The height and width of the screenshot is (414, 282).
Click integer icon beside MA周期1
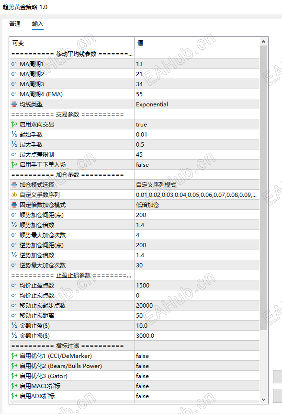pos(14,64)
